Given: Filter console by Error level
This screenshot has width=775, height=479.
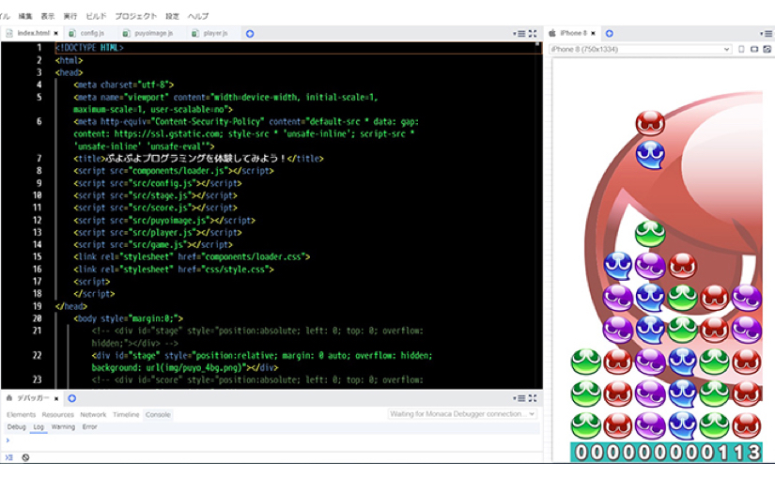Looking at the screenshot, I should [x=89, y=427].
